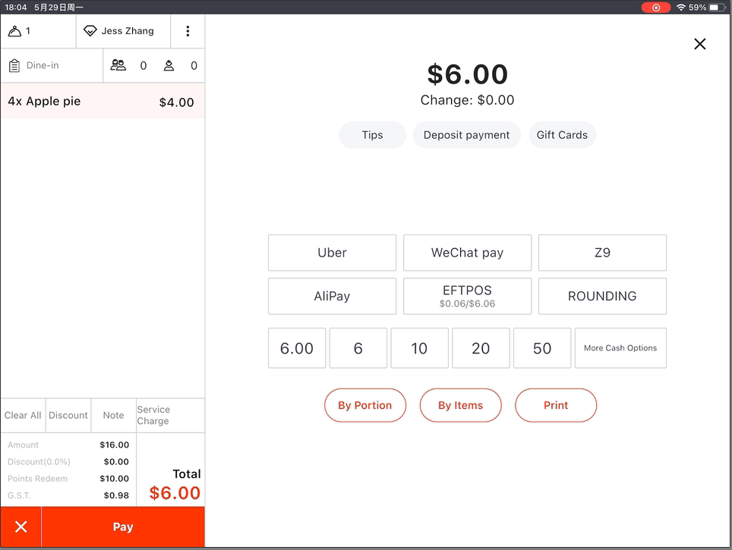This screenshot has height=550, width=732.
Task: Open the Tips option
Action: [372, 135]
